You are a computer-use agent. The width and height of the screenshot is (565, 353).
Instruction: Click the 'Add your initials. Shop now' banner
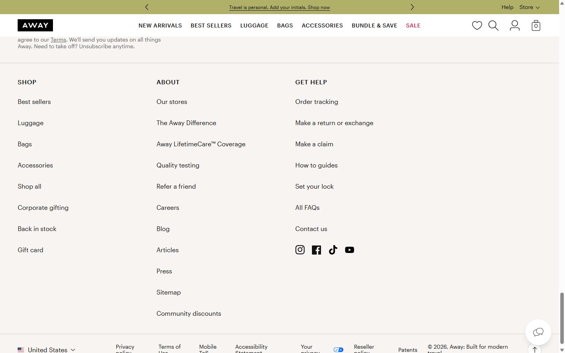pyautogui.click(x=279, y=7)
